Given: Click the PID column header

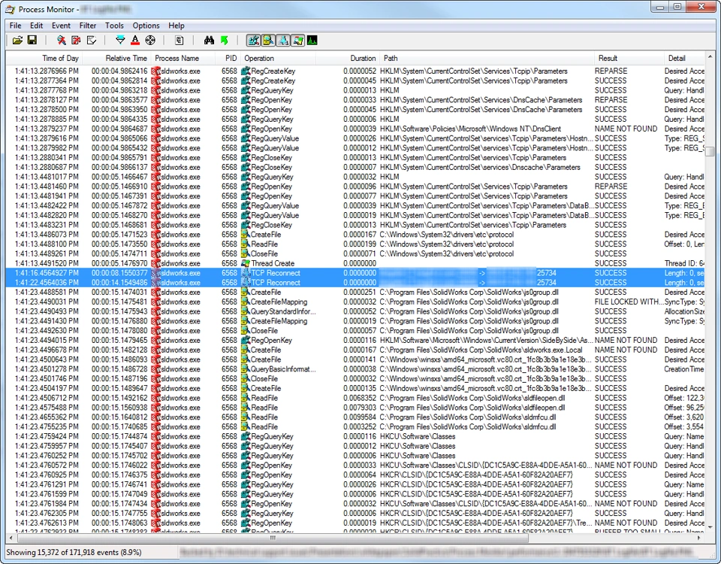Looking at the screenshot, I should [228, 58].
